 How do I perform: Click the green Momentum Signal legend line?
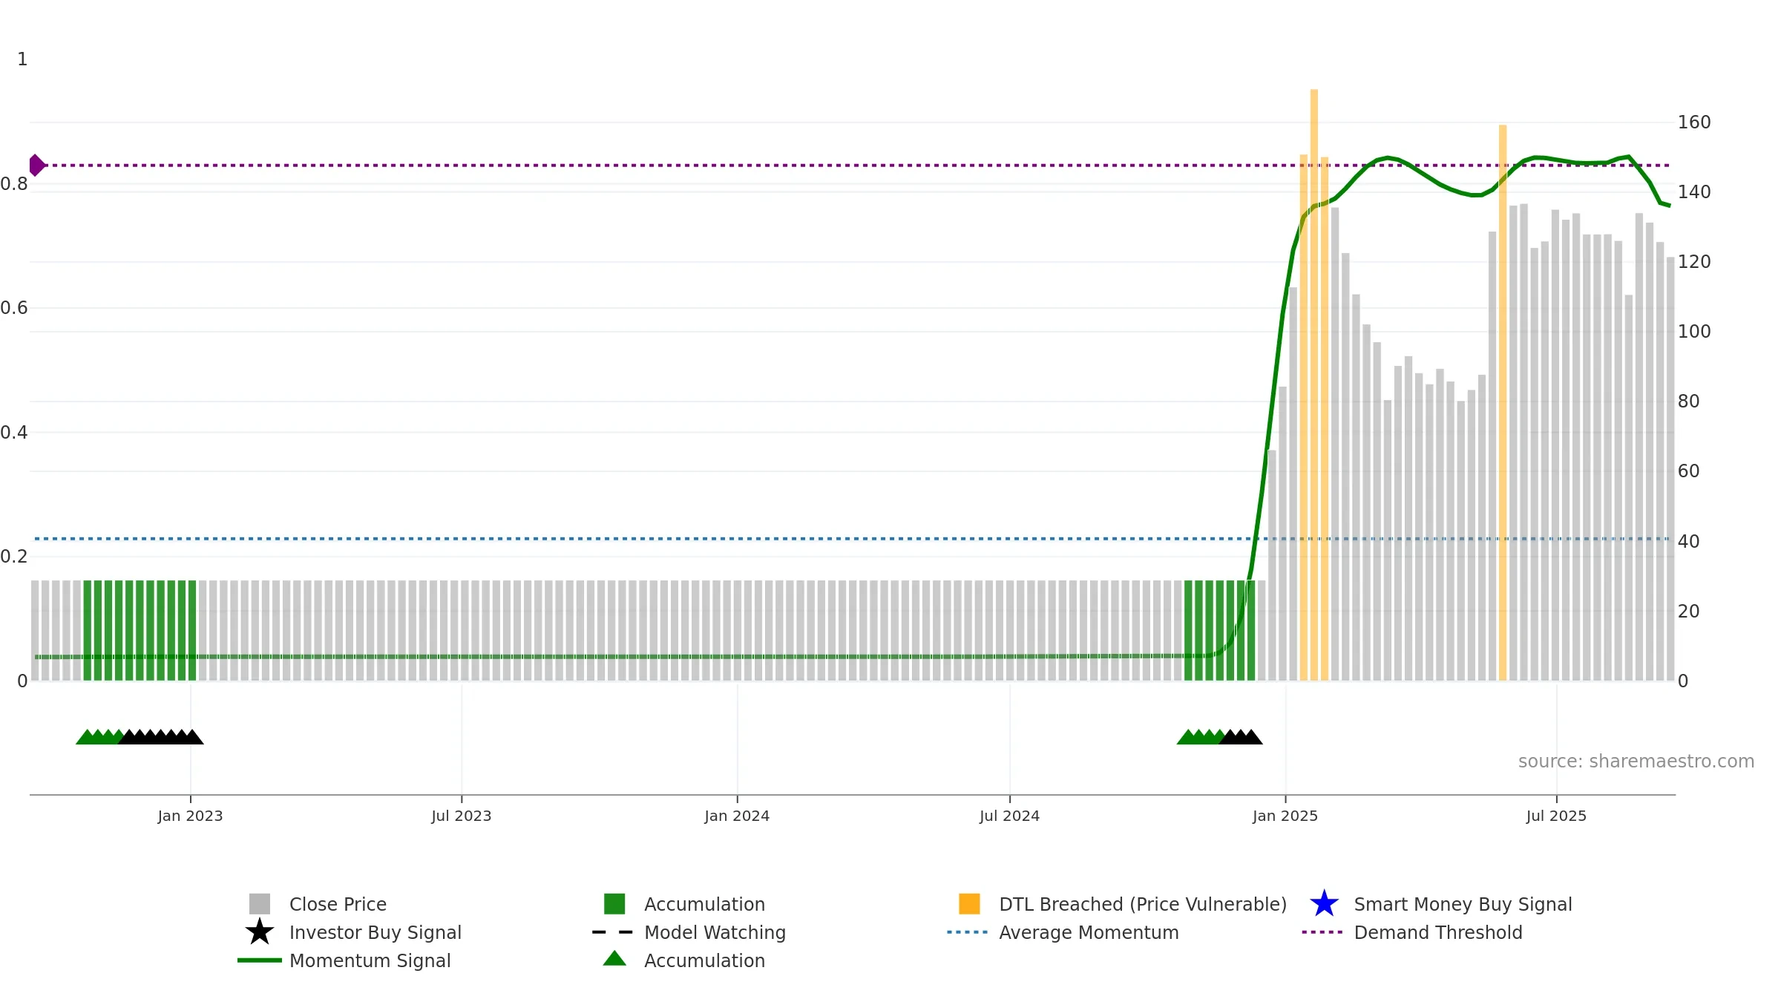point(260,960)
